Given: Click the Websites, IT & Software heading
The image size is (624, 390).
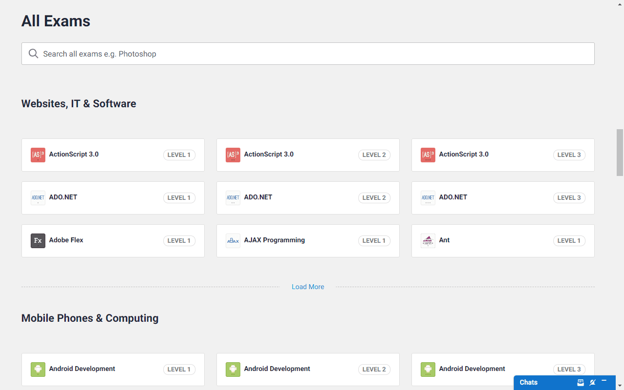Looking at the screenshot, I should click(78, 103).
